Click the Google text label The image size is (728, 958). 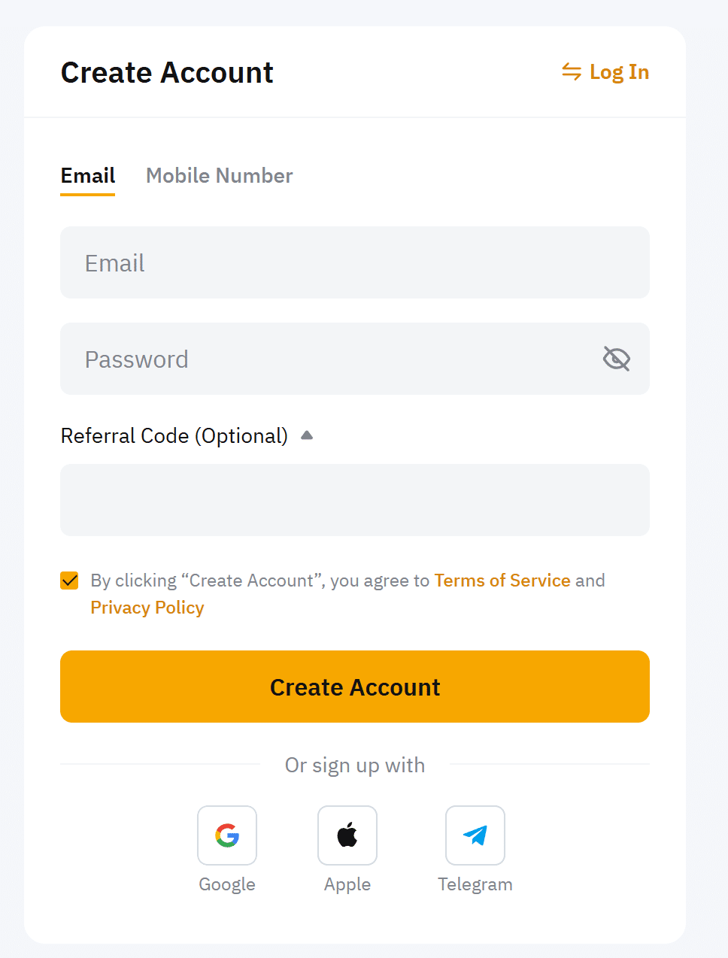(227, 884)
